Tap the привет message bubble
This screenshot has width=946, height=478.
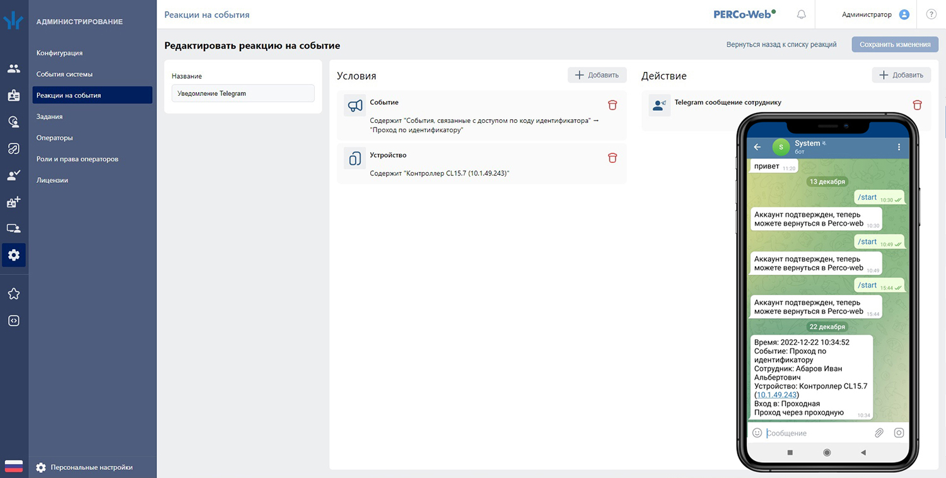pos(774,167)
